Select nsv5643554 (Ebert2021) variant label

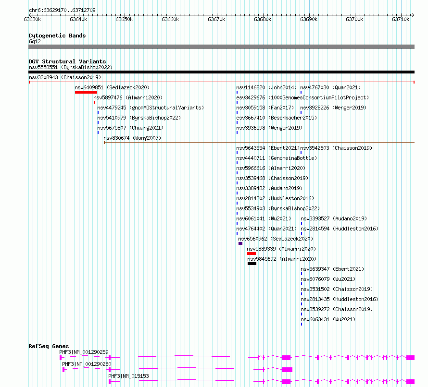pyautogui.click(x=268, y=148)
